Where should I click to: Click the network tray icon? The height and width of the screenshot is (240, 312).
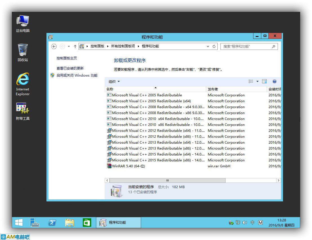coord(238,223)
